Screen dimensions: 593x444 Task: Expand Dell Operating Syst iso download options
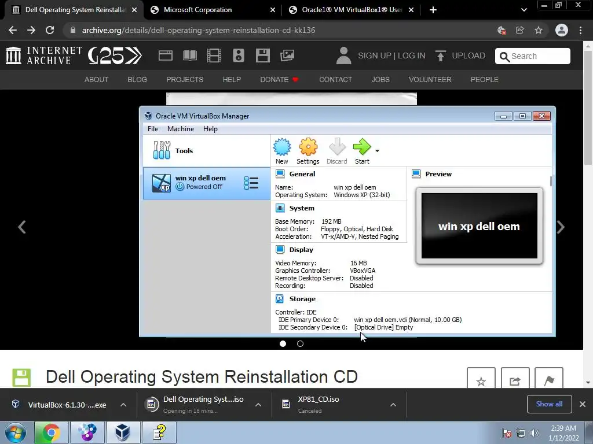(x=258, y=405)
